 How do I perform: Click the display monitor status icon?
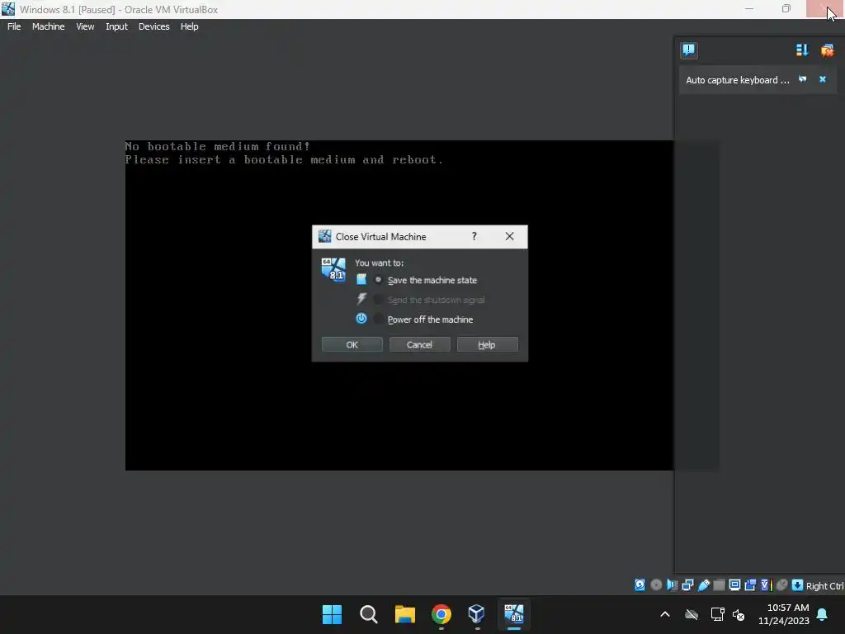734,585
